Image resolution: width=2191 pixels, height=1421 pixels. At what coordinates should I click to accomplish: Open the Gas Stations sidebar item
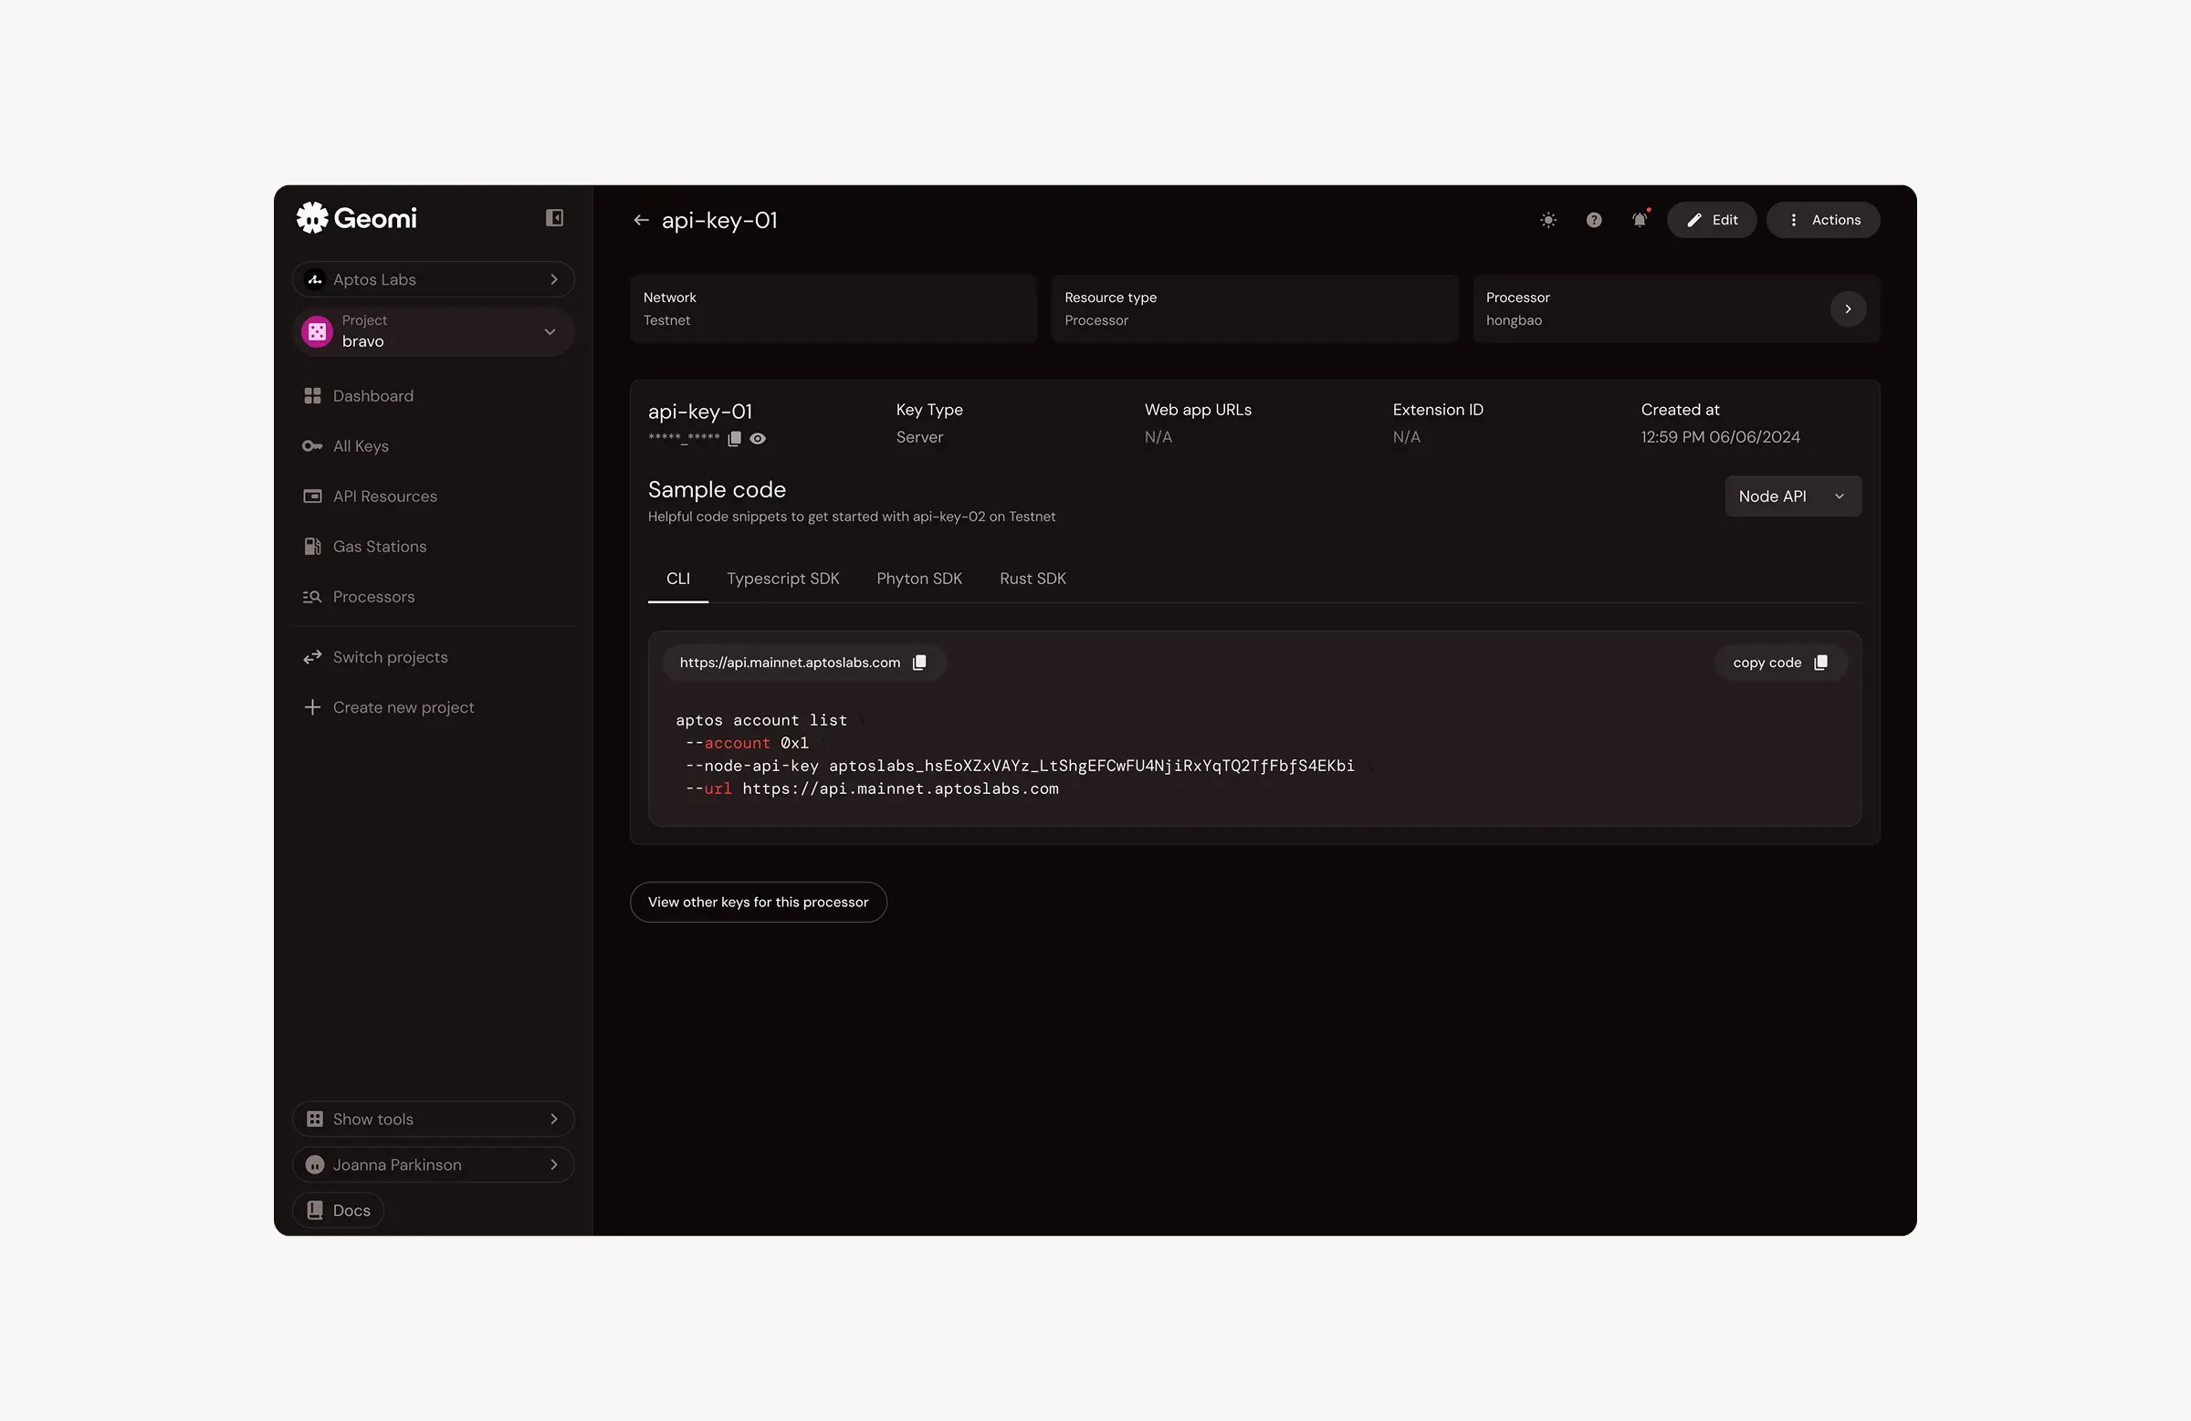click(379, 547)
